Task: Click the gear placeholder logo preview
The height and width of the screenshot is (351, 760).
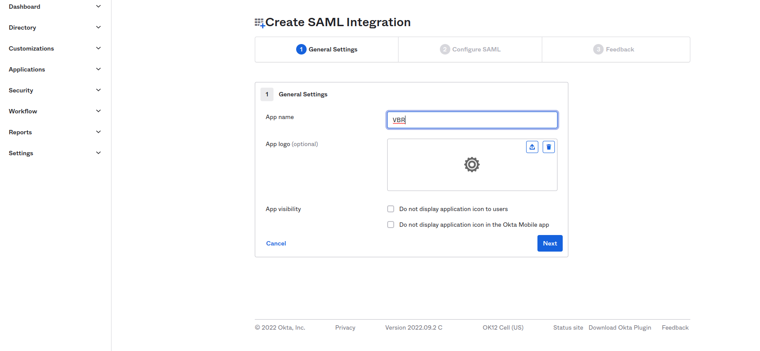Action: (472, 164)
